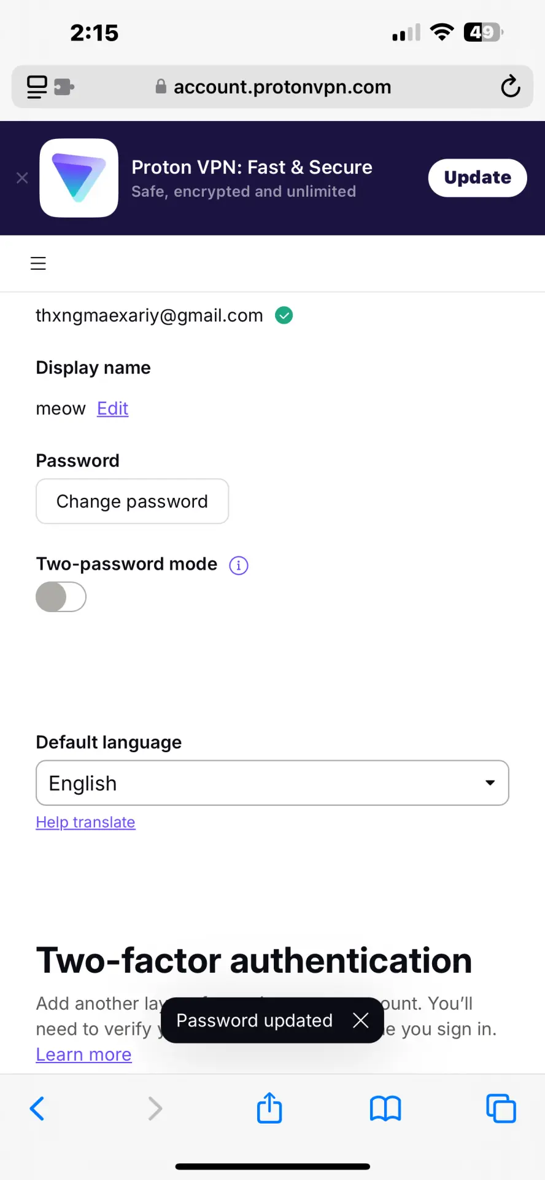Close the Password updated notification
This screenshot has width=545, height=1180.
[361, 1020]
